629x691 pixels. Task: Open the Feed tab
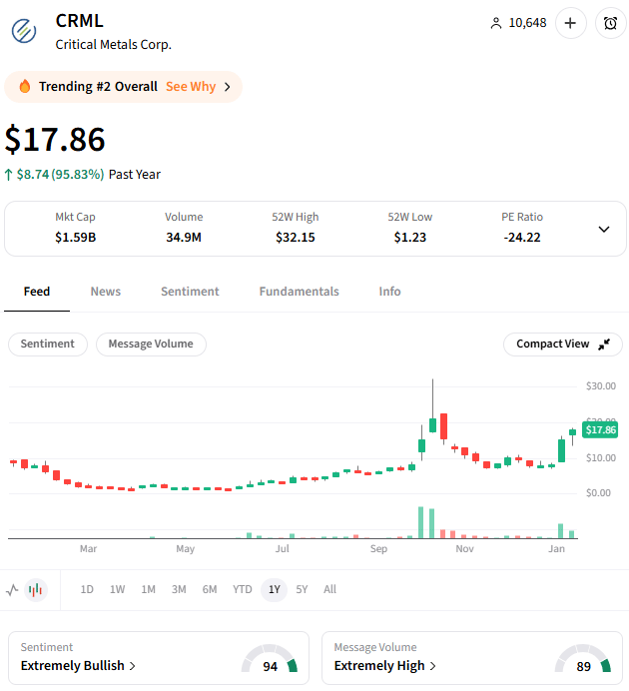click(37, 292)
